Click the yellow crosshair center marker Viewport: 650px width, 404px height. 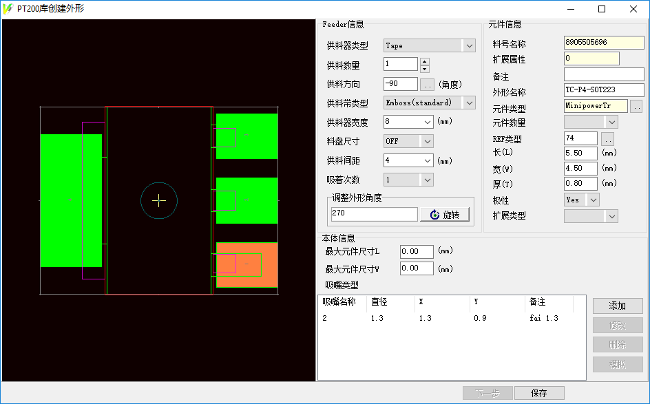pos(159,200)
